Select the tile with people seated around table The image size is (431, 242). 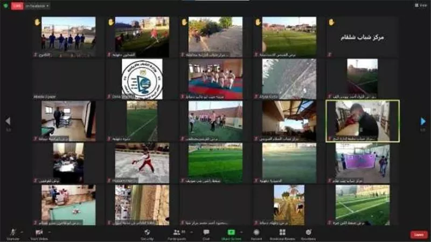(69, 163)
